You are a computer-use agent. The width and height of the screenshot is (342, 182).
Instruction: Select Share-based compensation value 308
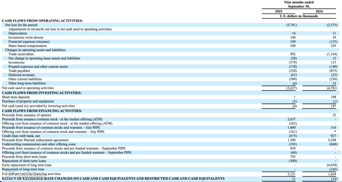click(293, 46)
